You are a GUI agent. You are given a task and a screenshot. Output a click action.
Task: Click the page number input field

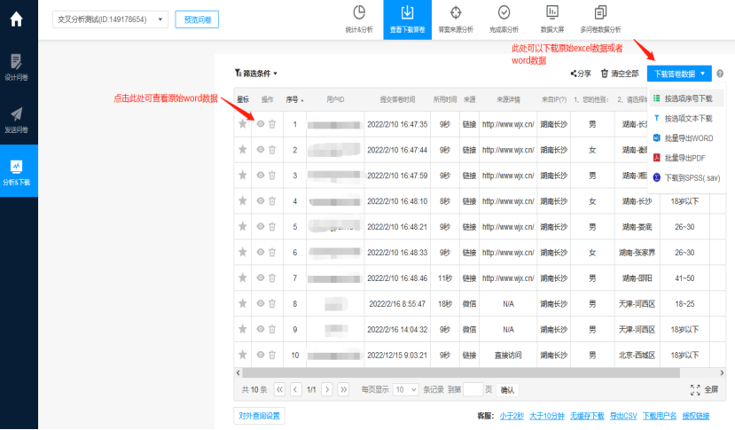pyautogui.click(x=473, y=390)
